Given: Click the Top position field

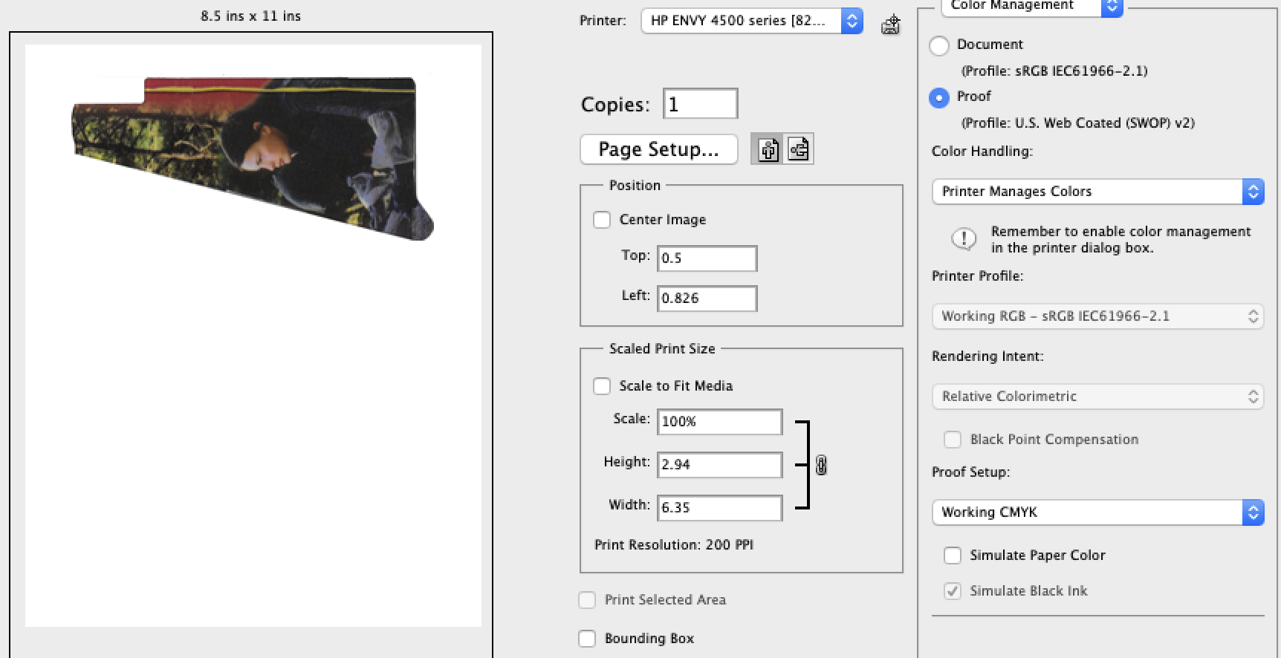Looking at the screenshot, I should coord(707,258).
